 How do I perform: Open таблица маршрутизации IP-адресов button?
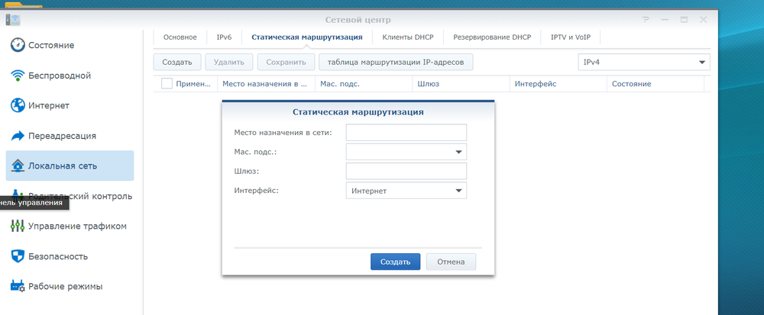tap(396, 63)
